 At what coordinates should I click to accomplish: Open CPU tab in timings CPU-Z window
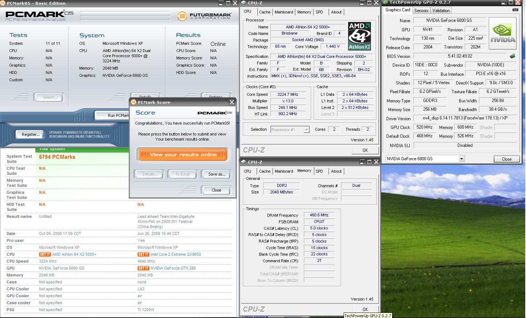pos(248,171)
